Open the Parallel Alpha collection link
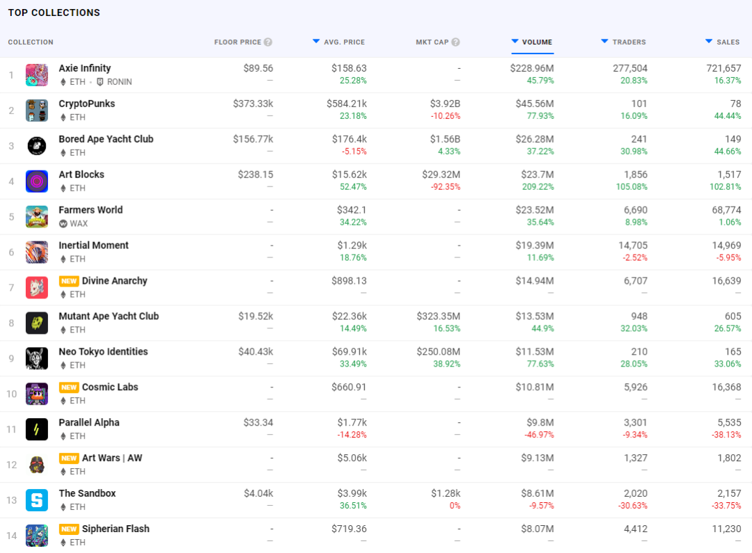 [89, 423]
